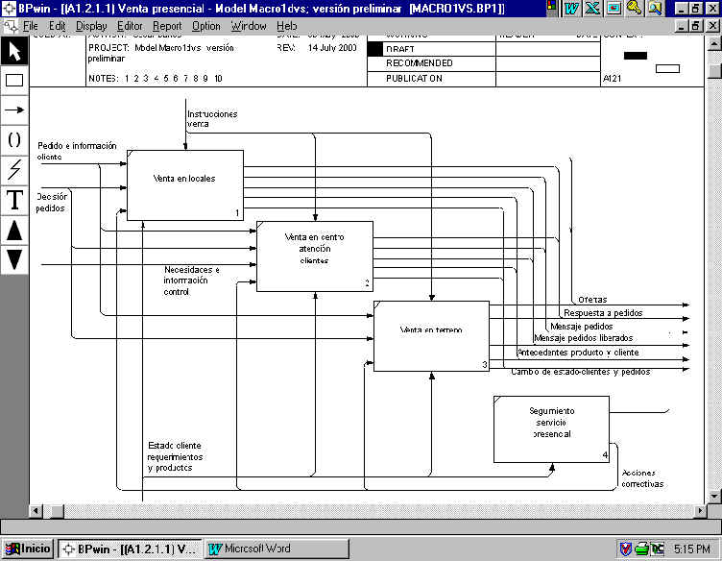Click Necesidades e información control label
The width and height of the screenshot is (722, 561).
(192, 280)
